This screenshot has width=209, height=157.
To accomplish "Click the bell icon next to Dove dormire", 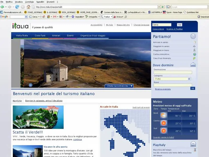I will pos(193,65).
